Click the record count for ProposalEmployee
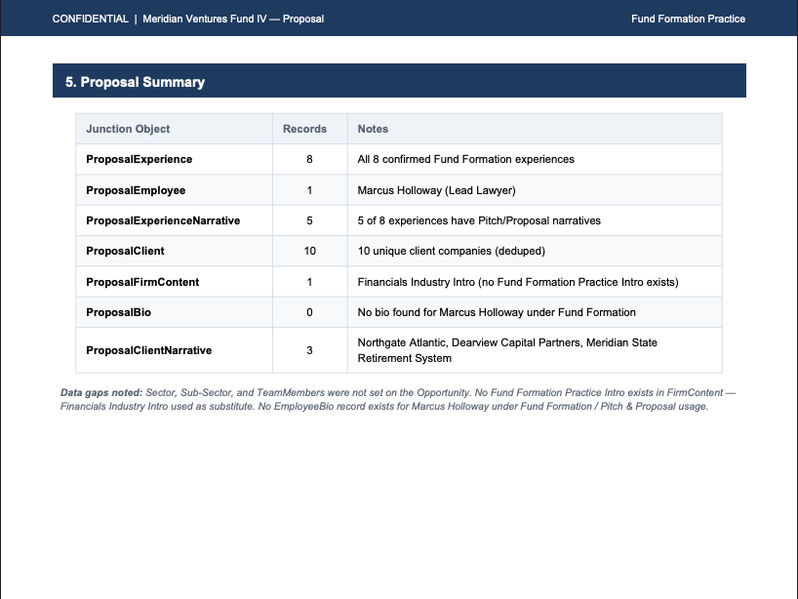This screenshot has width=798, height=599. (309, 190)
